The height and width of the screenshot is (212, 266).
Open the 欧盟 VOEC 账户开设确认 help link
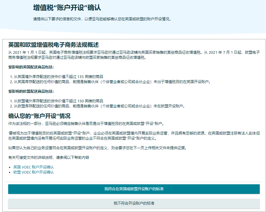[34, 172]
